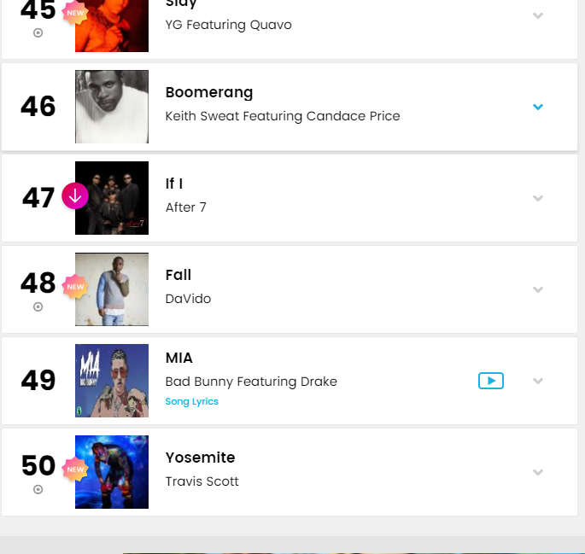Click the Travis Scott Yosemite cover image
The height and width of the screenshot is (554, 585).
(x=112, y=472)
